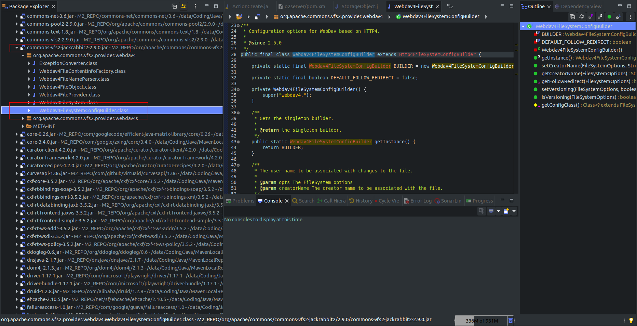Click the Pin Console icon

(x=482, y=211)
